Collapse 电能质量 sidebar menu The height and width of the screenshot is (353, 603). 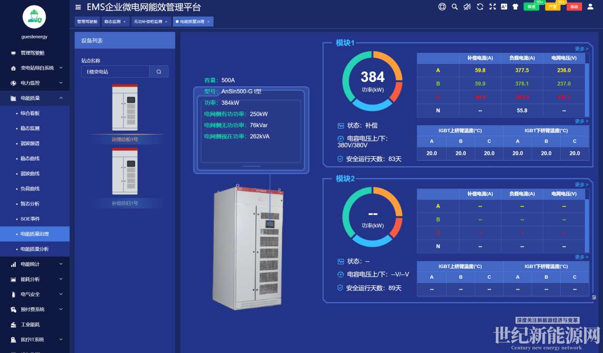(35, 98)
